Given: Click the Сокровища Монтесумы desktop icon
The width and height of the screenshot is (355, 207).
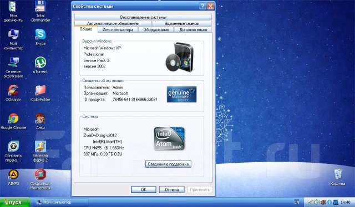Looking at the screenshot, I should tap(40, 179).
